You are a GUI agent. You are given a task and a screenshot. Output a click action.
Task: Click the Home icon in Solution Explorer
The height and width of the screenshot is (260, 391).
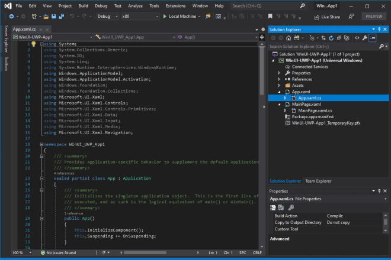pos(289,38)
